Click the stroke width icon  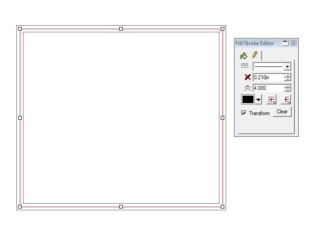tap(247, 77)
